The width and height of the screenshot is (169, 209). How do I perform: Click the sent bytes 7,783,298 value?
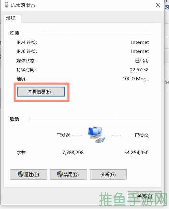pos(73,153)
